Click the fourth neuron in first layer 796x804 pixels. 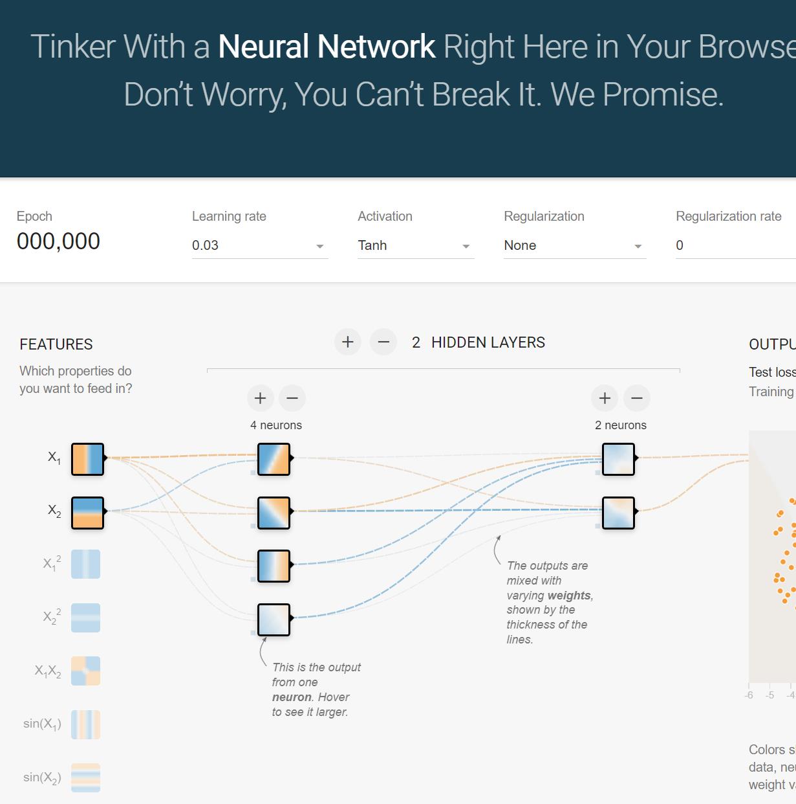(x=274, y=620)
